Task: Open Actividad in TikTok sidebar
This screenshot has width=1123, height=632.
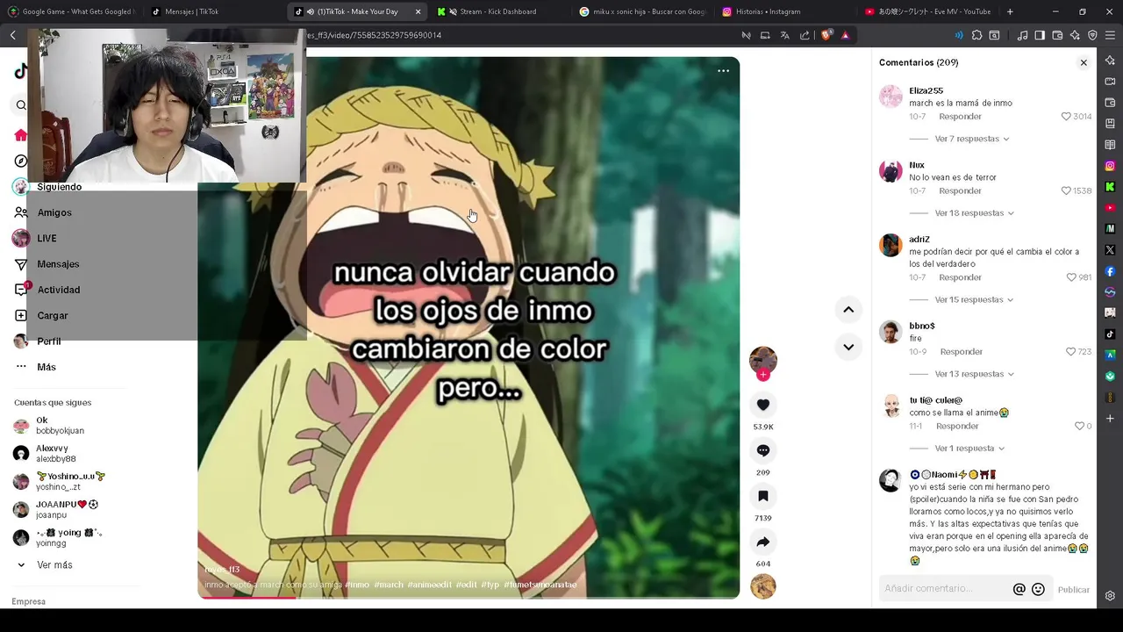Action: (58, 290)
